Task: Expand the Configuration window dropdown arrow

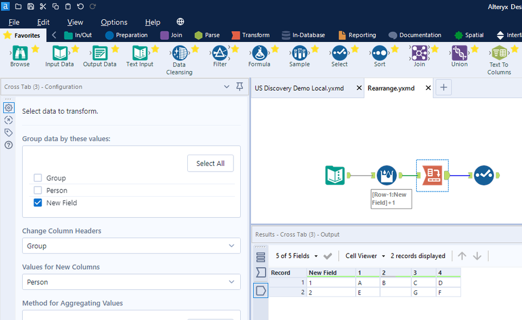Action: point(227,87)
